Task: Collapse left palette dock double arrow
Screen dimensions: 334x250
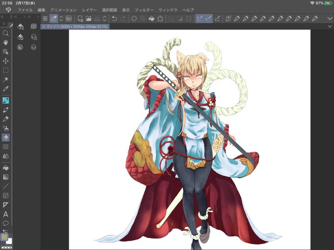Action: 2,17
